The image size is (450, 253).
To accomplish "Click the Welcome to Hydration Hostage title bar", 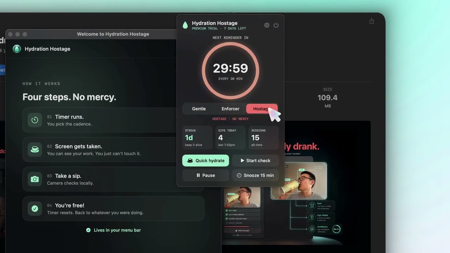I will coord(113,34).
